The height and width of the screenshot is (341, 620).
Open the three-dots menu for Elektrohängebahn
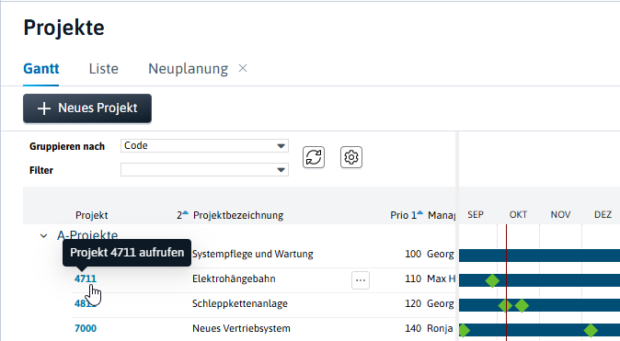[x=361, y=280]
